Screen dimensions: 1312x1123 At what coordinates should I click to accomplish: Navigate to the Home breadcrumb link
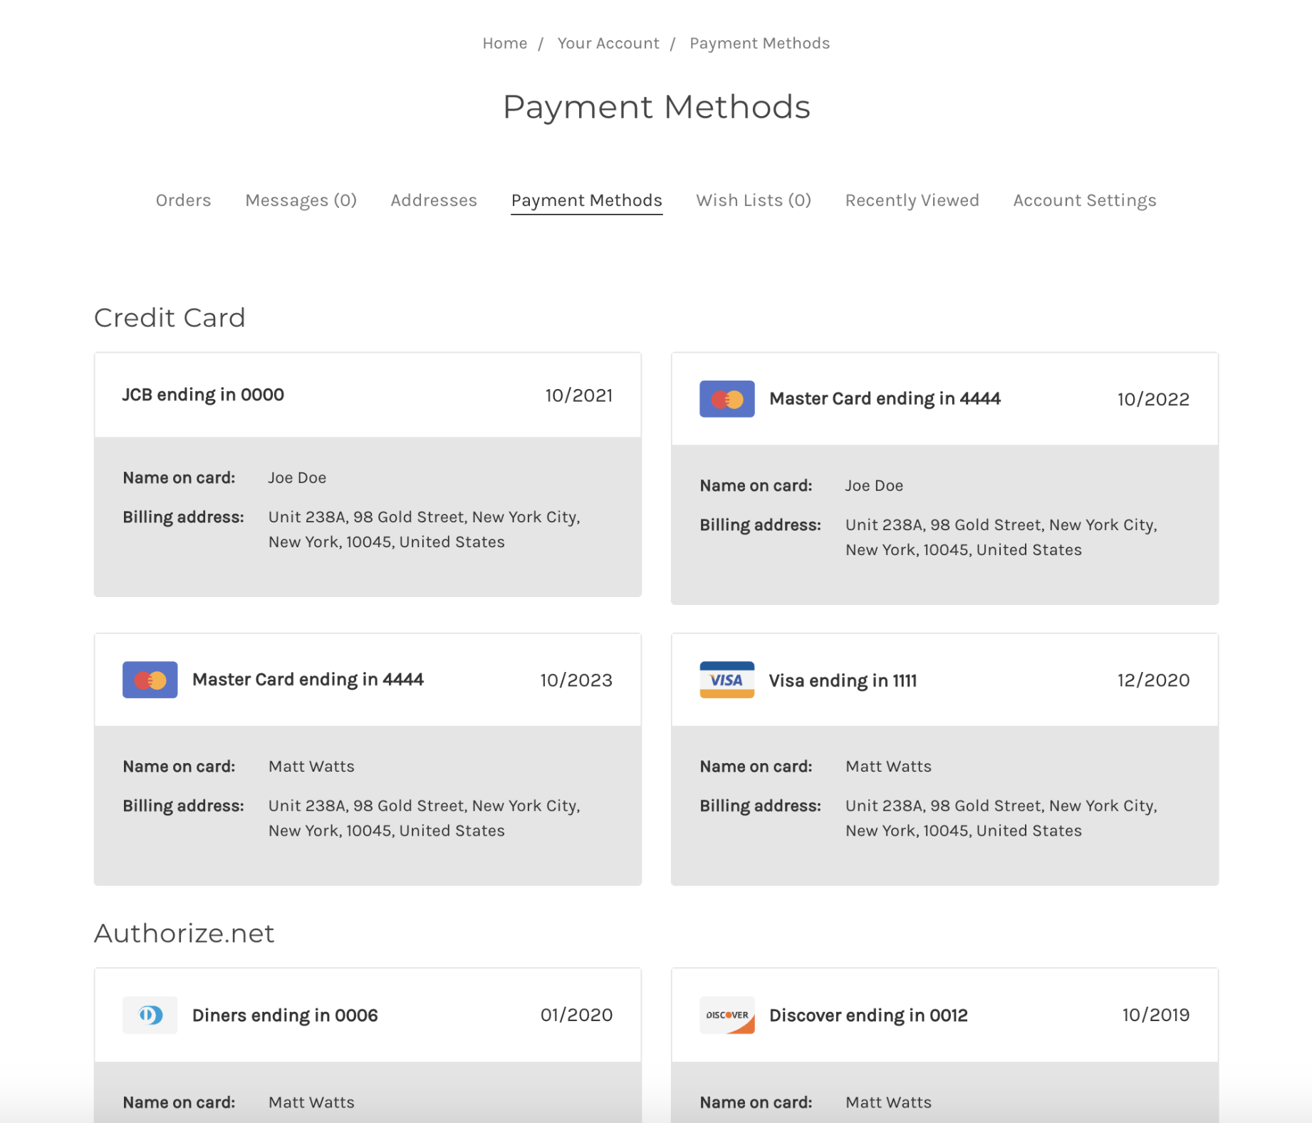tap(505, 43)
